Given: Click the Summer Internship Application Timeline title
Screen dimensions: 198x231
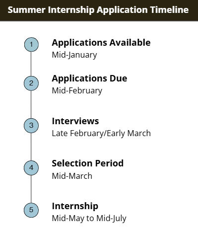Looking at the screenshot, I should pos(98,10).
